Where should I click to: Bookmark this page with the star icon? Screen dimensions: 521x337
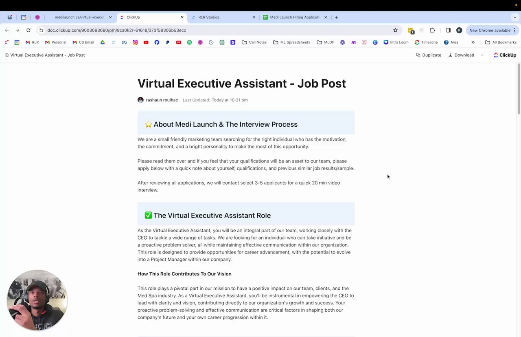click(395, 30)
